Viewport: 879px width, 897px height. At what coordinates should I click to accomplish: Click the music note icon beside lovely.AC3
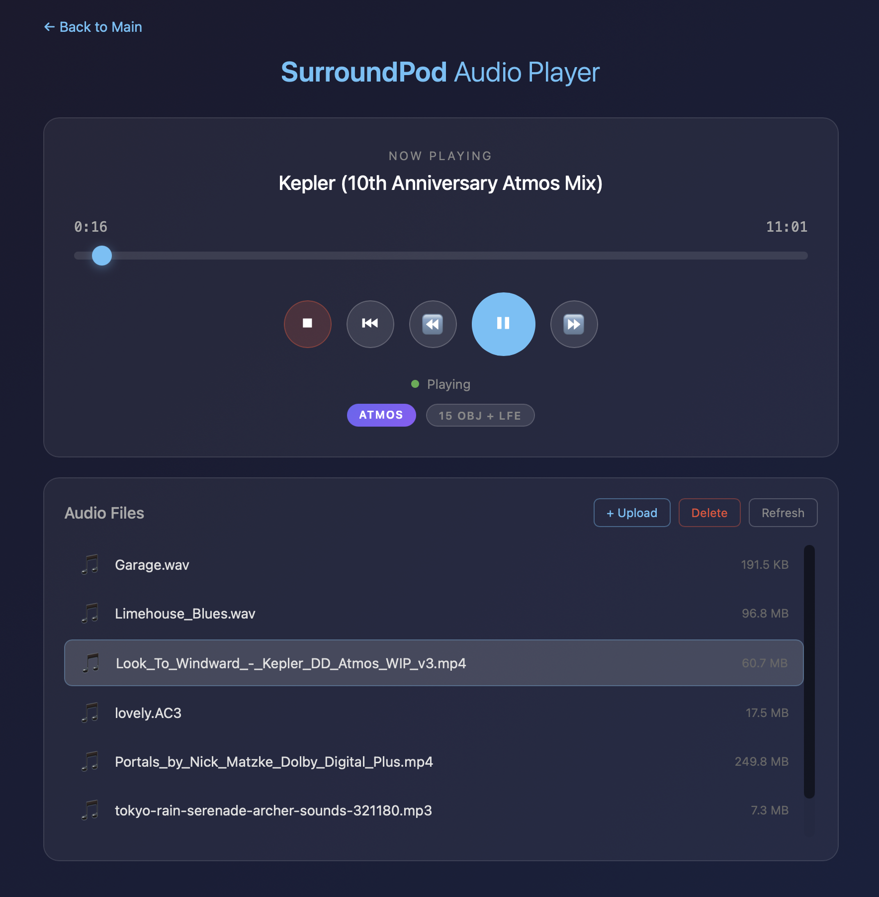90,713
